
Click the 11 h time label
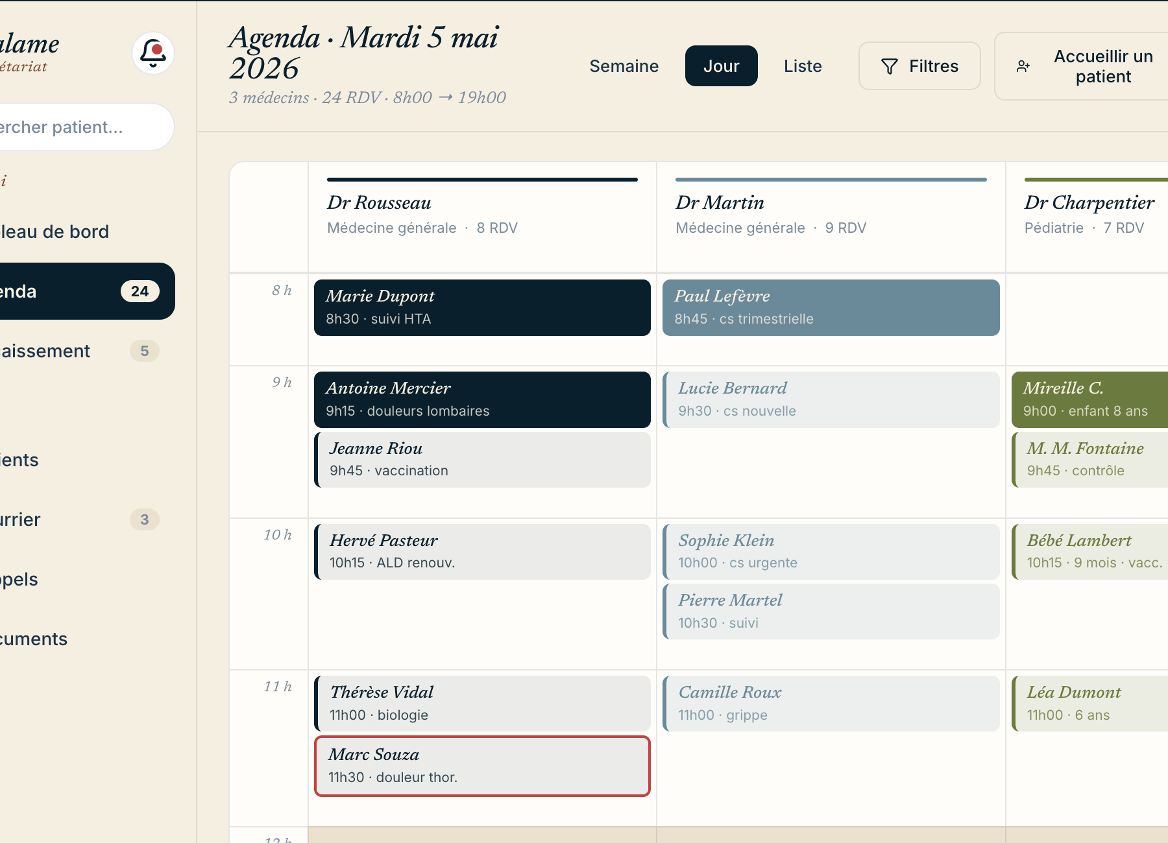[278, 687]
